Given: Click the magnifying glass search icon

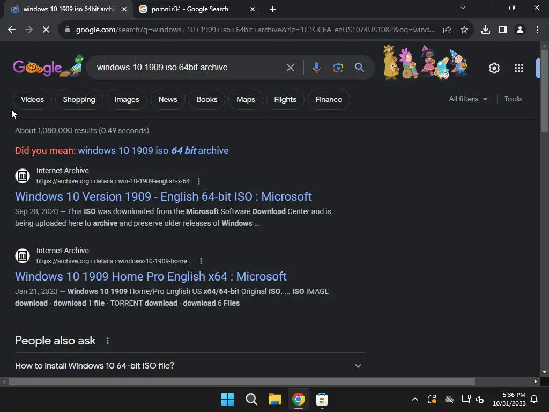Looking at the screenshot, I should 359,67.
